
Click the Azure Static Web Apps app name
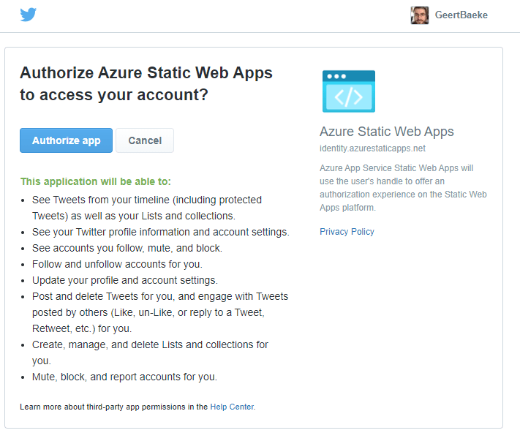387,132
